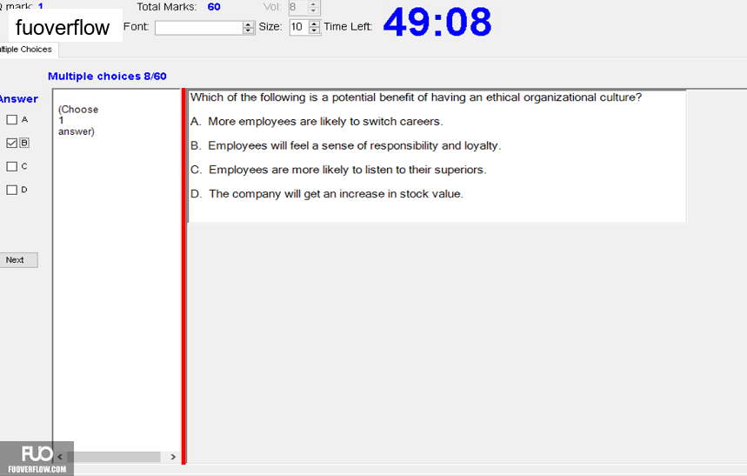Screen dimensions: 747x476
Task: Click option text 'More employees are likely to switch careers'
Action: 325,122
